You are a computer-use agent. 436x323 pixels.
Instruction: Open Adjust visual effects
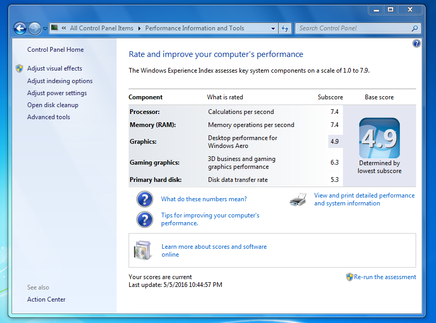pos(54,68)
